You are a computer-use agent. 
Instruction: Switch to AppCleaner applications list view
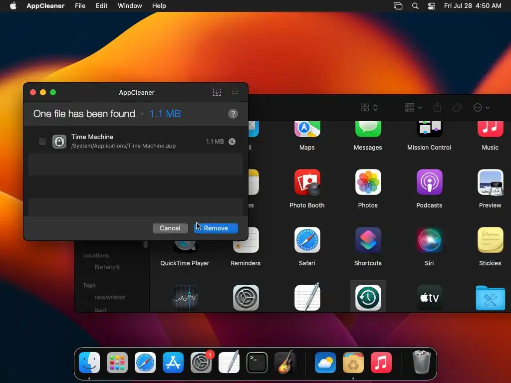pos(235,92)
